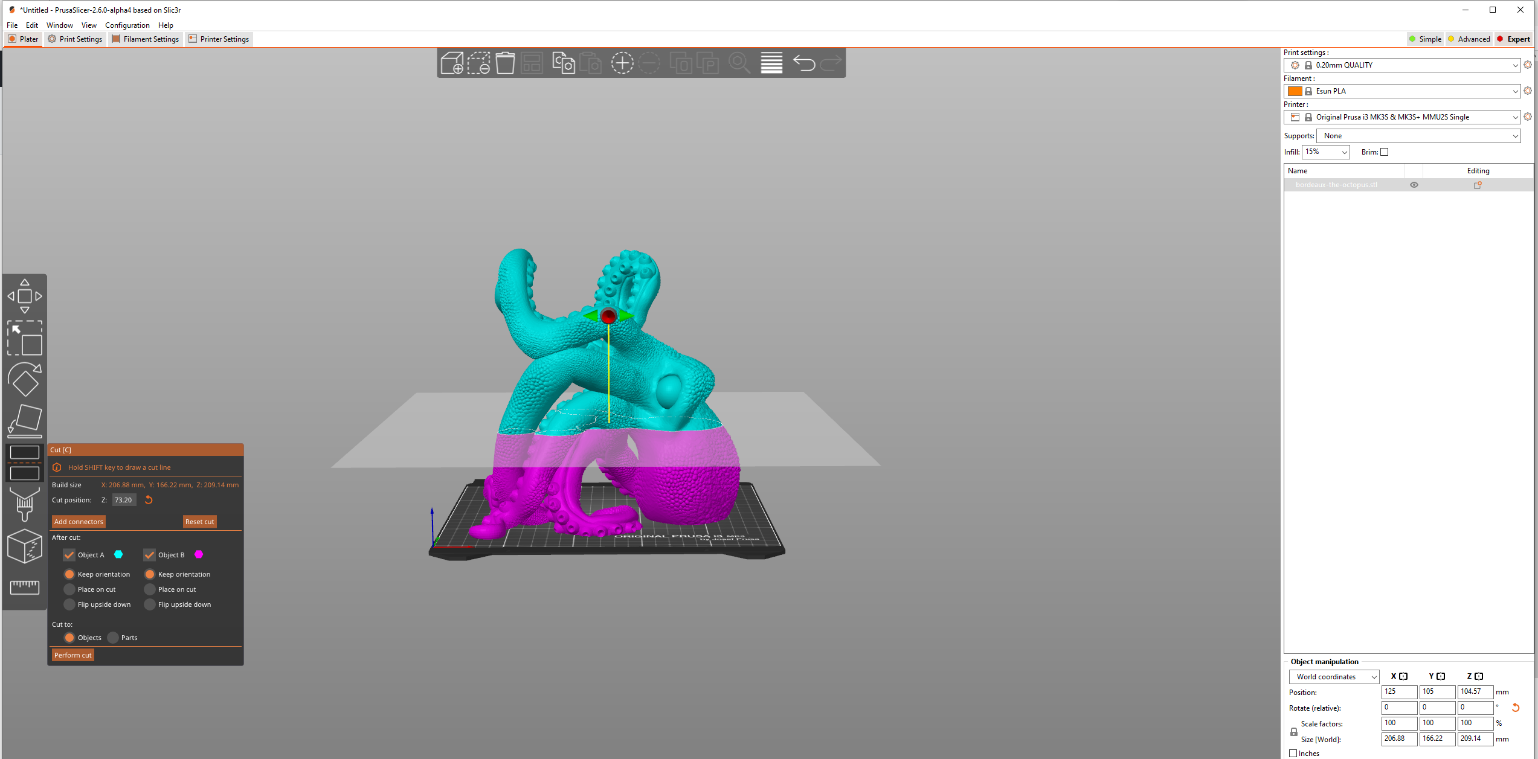This screenshot has width=1538, height=759.
Task: Open the Measure ruler tool
Action: 25,587
